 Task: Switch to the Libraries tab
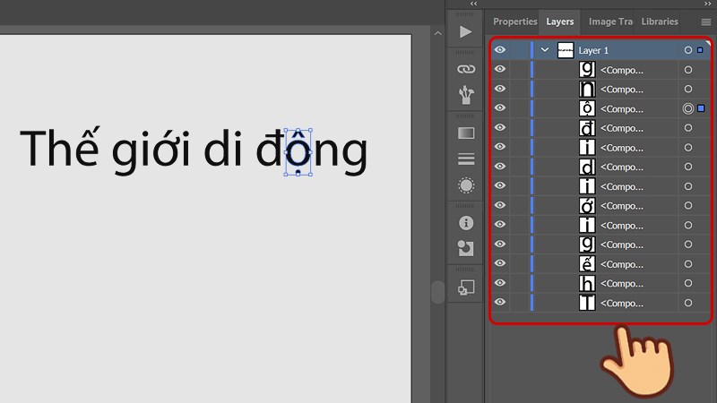click(660, 21)
